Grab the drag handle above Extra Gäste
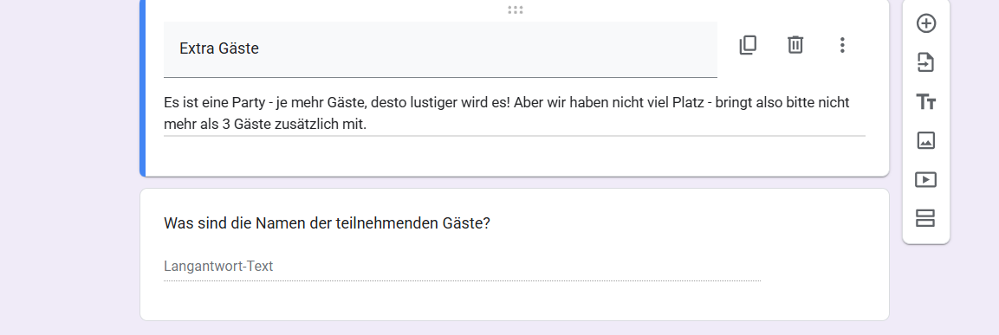 pyautogui.click(x=516, y=10)
